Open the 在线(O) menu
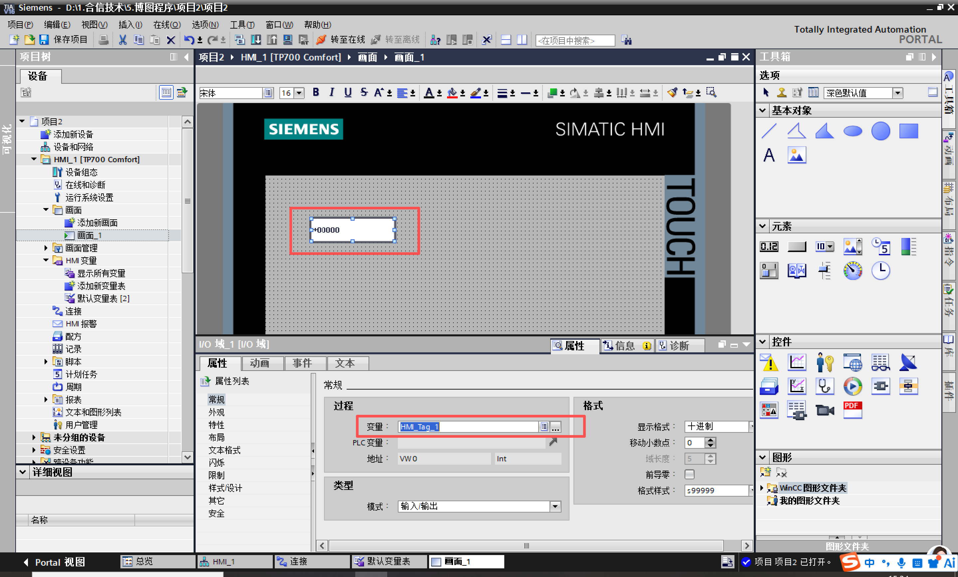This screenshot has height=577, width=958. pyautogui.click(x=167, y=25)
